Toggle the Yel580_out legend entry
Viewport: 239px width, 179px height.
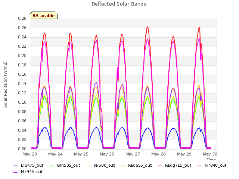point(100,165)
